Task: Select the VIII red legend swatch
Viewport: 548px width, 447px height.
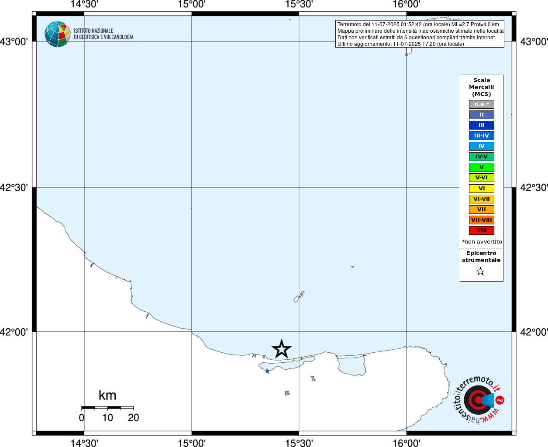Action: [482, 230]
